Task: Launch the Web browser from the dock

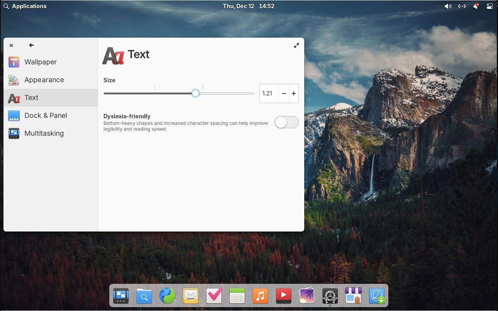Action: [167, 296]
